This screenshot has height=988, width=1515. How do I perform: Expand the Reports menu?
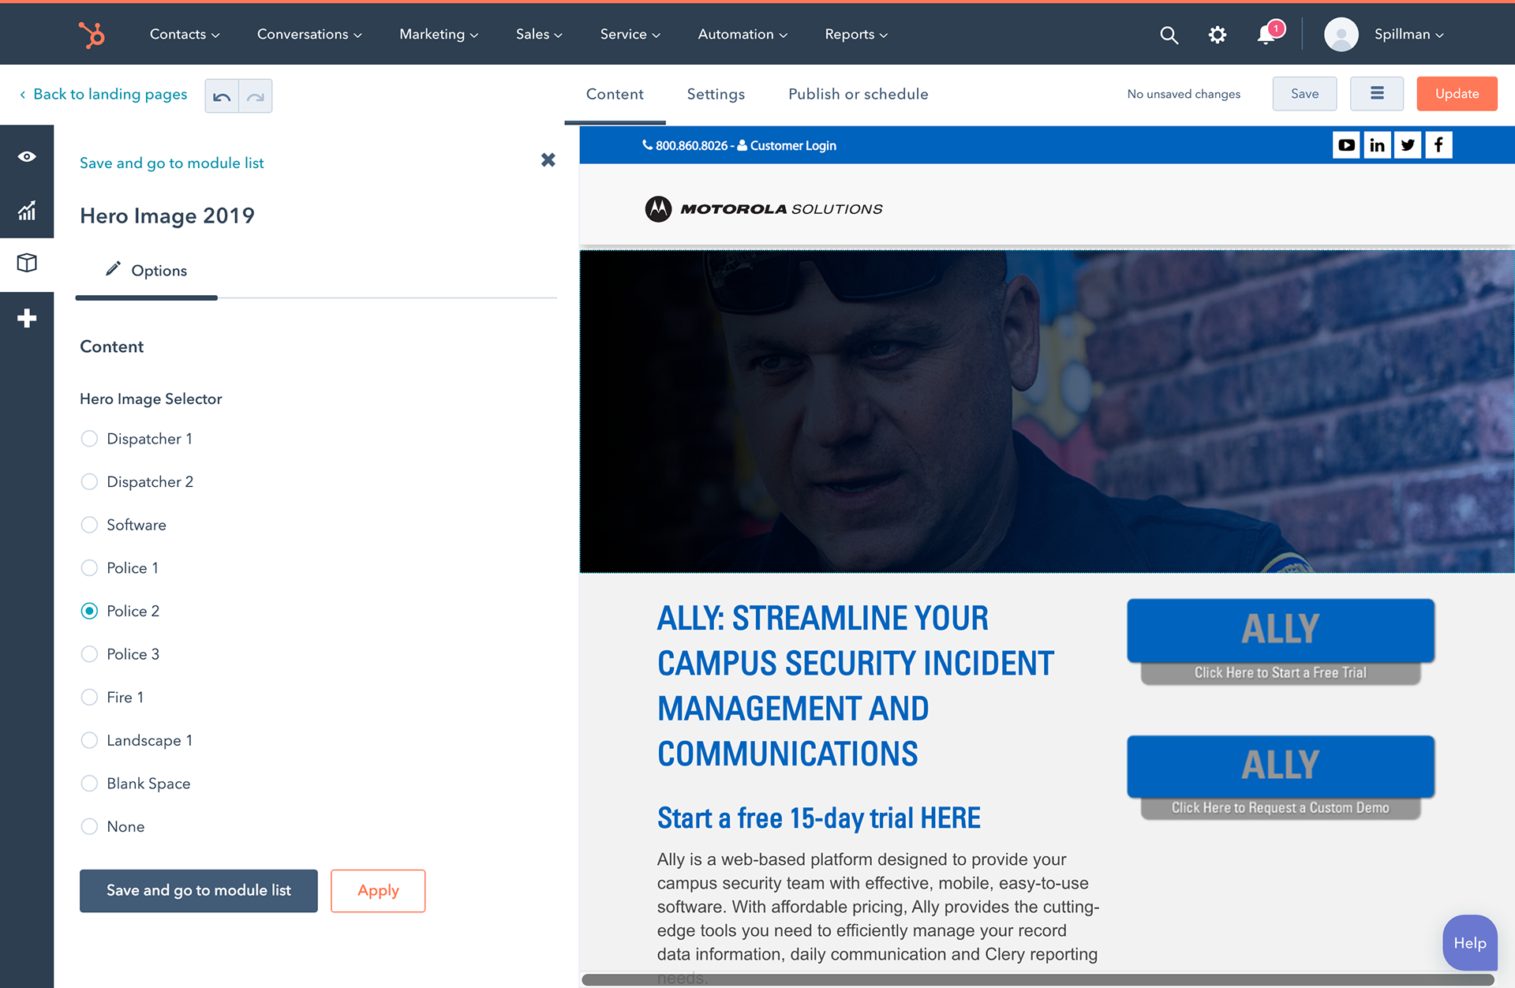[x=856, y=35]
